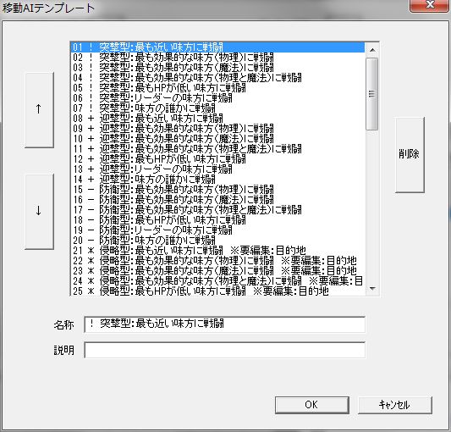The height and width of the screenshot is (432, 451).
Task: Close the 移動AIテンプレート dialog window
Action: pos(430,5)
